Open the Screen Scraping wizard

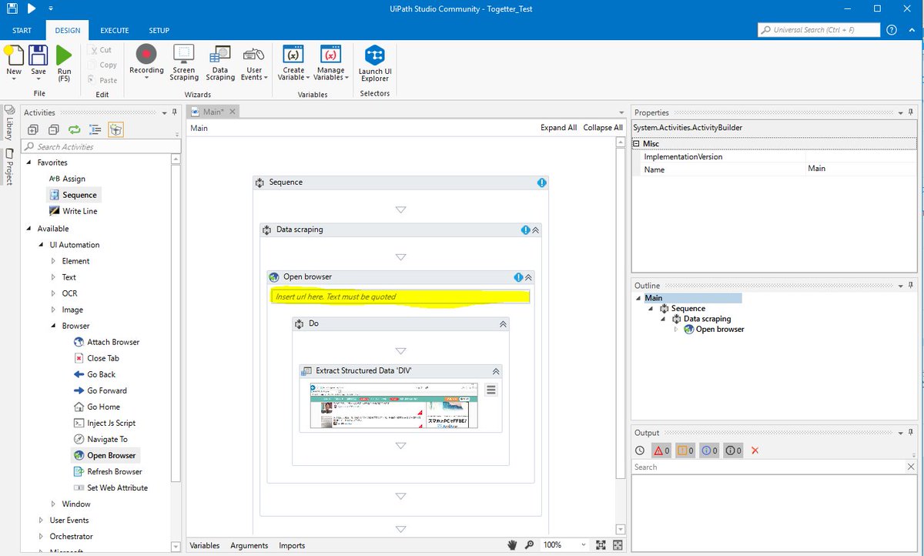pyautogui.click(x=184, y=62)
